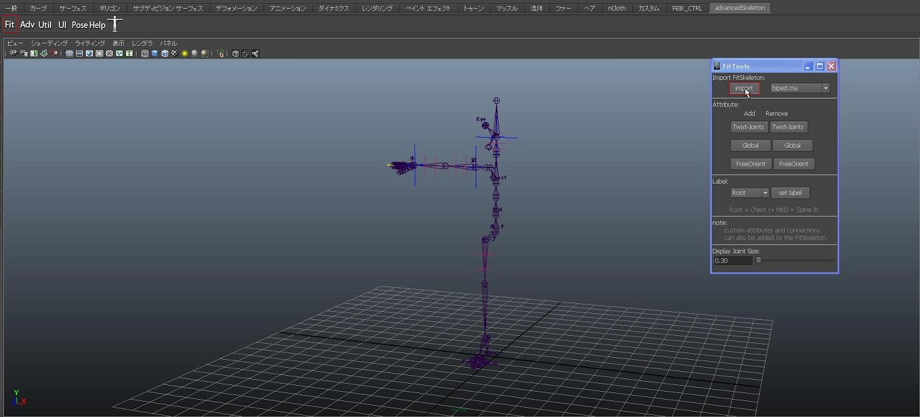Switch viewport to Wireframe shading icon
The image size is (920, 417).
tap(144, 53)
